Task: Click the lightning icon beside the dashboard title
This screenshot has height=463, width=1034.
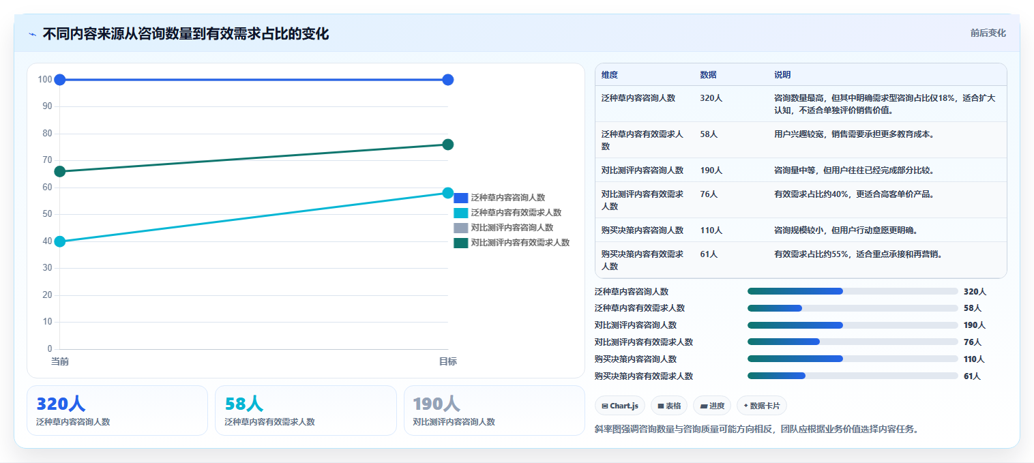Action: [33, 34]
